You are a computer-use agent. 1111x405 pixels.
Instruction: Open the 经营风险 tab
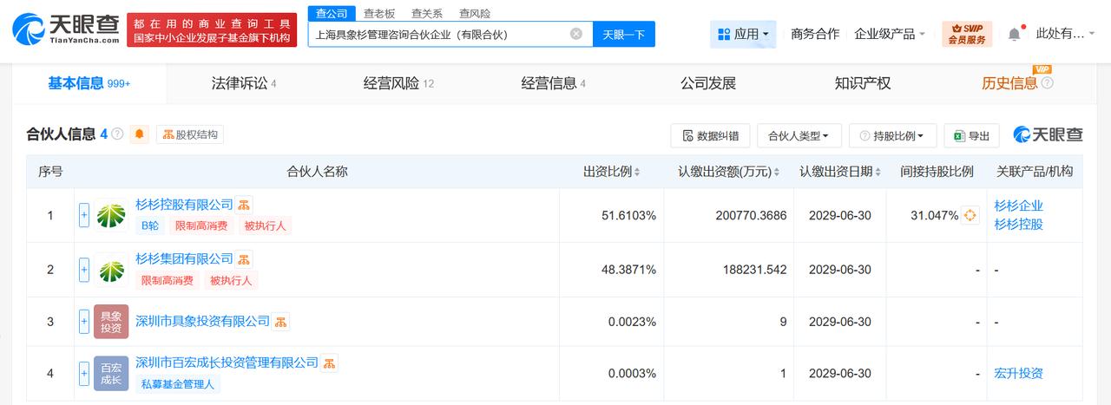point(398,84)
